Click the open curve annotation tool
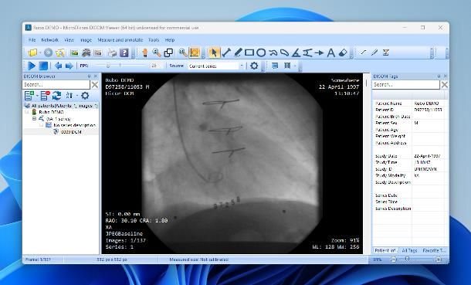471x285 pixels. [273, 53]
